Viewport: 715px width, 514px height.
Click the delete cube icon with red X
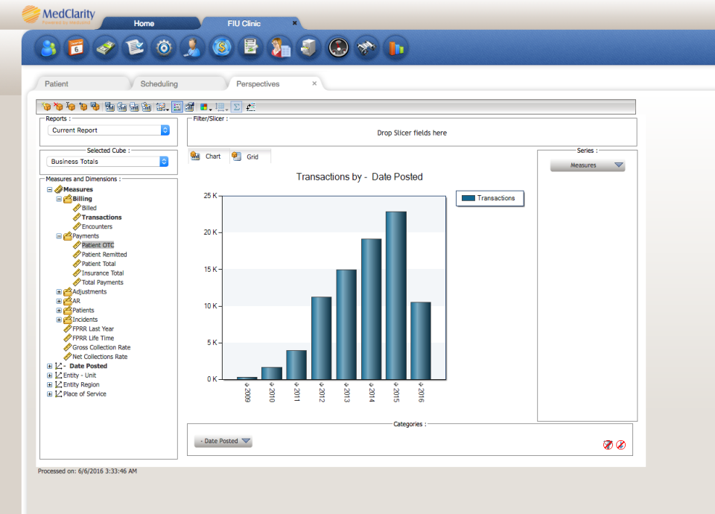pyautogui.click(x=59, y=107)
